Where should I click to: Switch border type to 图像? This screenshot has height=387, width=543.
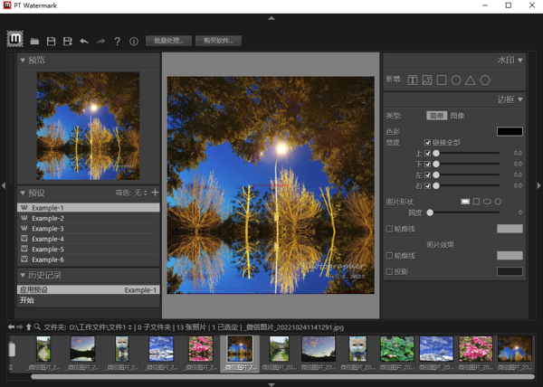click(x=458, y=116)
